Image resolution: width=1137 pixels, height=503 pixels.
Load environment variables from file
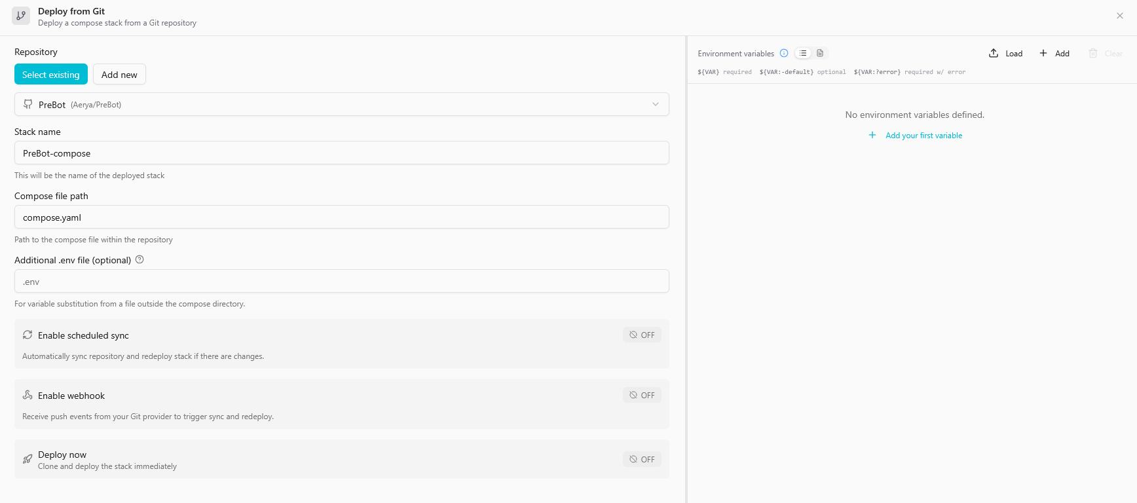pos(1005,53)
